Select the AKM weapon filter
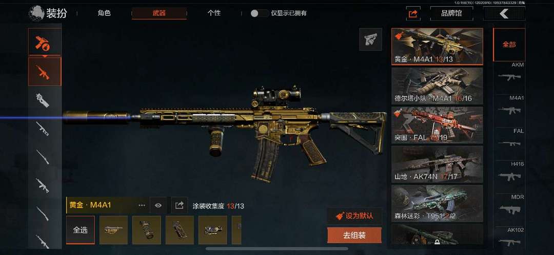Image resolution: width=554 pixels, height=255 pixels. (x=509, y=73)
